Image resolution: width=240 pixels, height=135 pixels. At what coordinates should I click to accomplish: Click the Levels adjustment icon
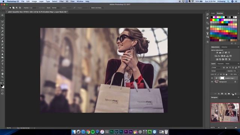(x=220, y=52)
